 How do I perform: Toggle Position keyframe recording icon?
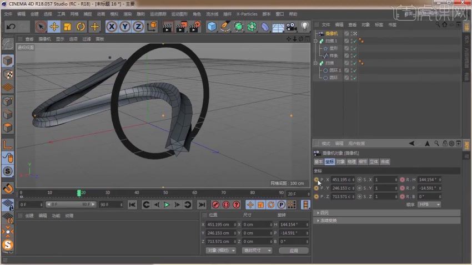click(x=250, y=205)
